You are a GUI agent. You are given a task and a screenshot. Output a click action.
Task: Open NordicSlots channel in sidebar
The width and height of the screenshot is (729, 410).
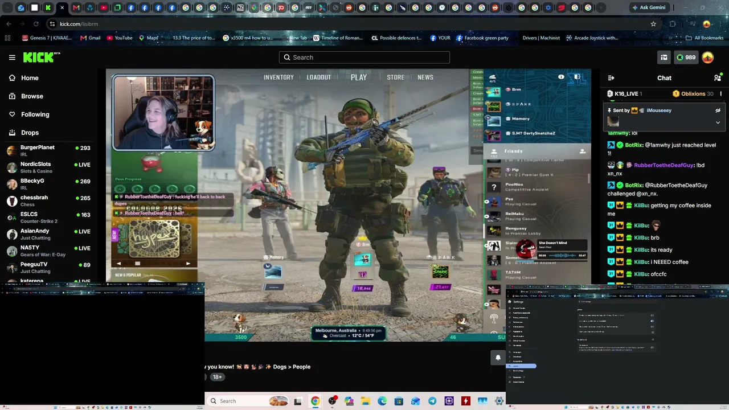[48, 167]
